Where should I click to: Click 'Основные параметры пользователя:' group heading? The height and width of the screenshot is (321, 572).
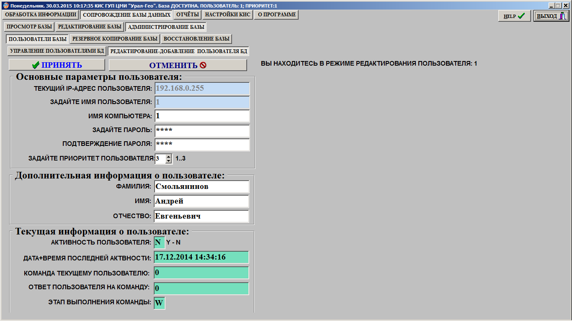point(99,77)
